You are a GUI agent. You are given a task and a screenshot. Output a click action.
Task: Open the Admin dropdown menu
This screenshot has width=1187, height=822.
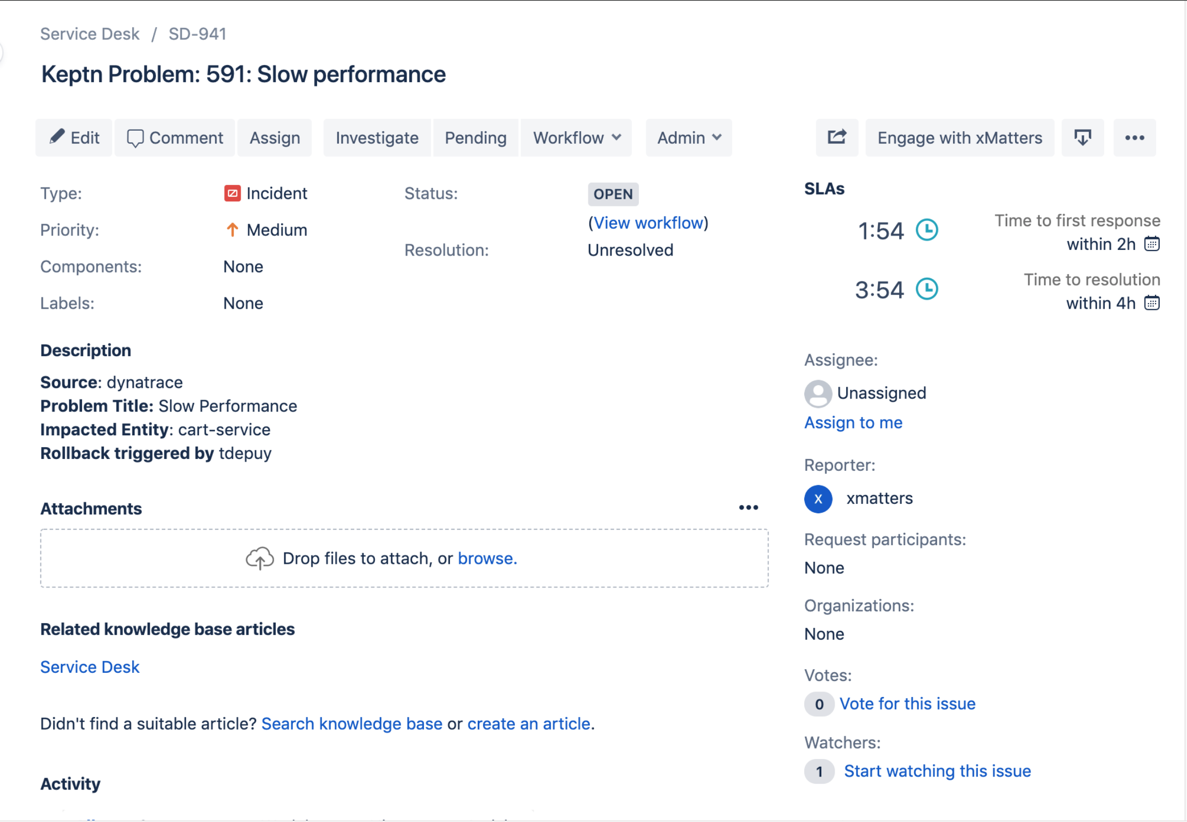pyautogui.click(x=688, y=137)
